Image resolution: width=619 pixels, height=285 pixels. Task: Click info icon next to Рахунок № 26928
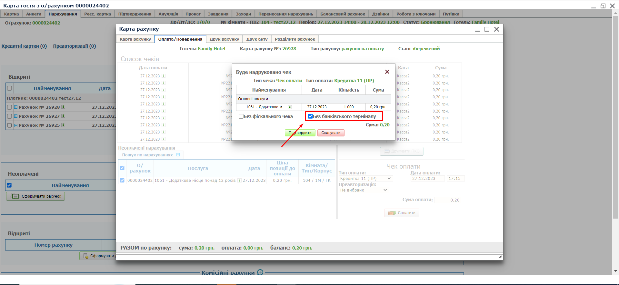pyautogui.click(x=63, y=107)
